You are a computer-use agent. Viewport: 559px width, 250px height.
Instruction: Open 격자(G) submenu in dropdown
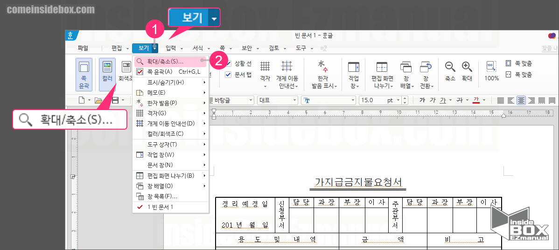coord(170,113)
